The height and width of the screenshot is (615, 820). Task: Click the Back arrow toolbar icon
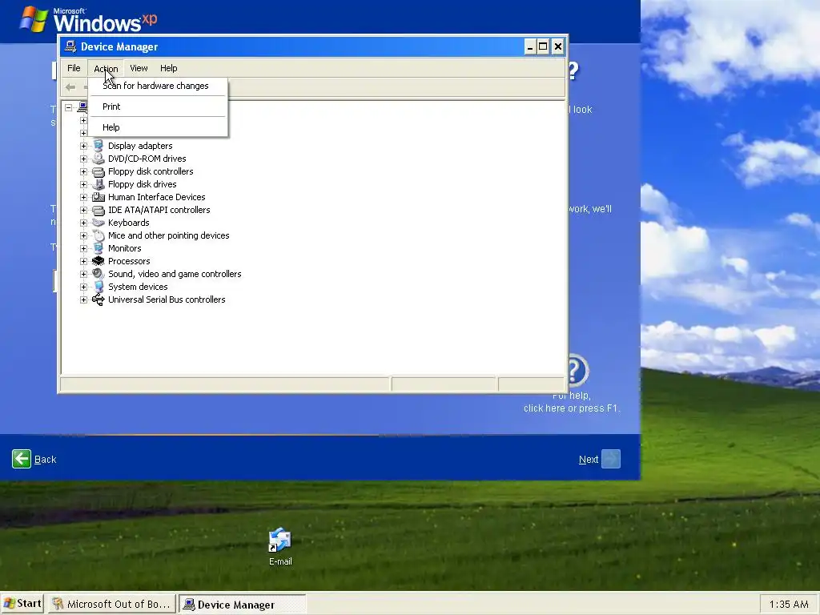coord(70,87)
